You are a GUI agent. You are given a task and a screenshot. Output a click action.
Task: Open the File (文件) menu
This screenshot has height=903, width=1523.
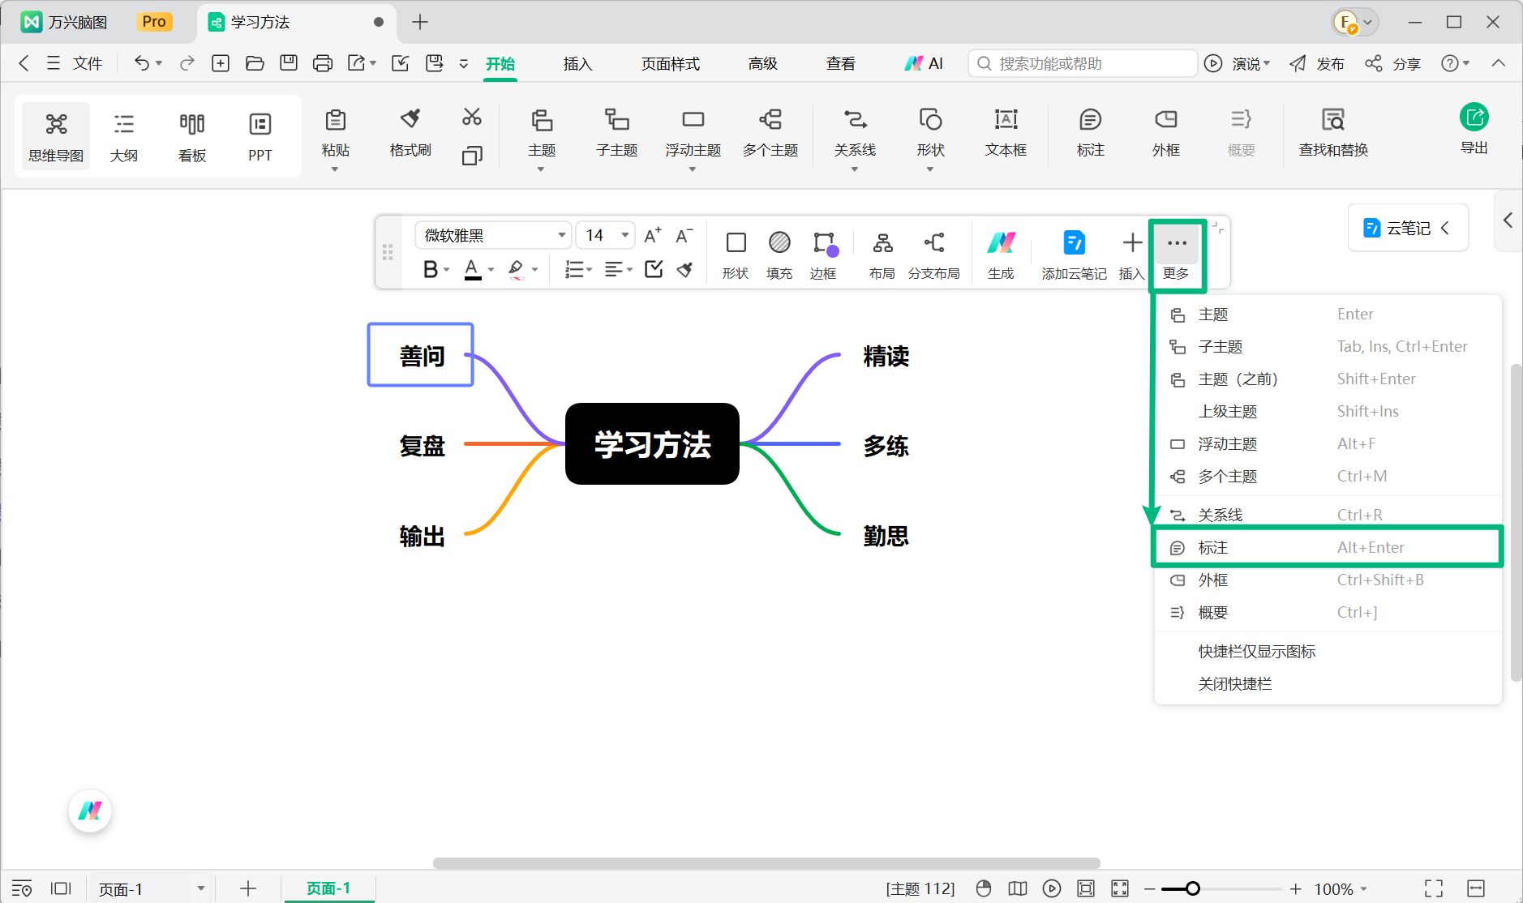click(75, 63)
